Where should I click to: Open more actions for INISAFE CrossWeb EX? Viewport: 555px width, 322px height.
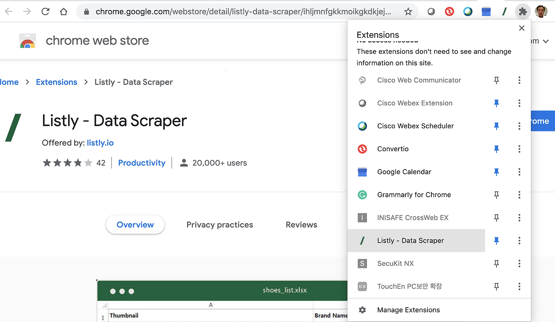(x=519, y=218)
